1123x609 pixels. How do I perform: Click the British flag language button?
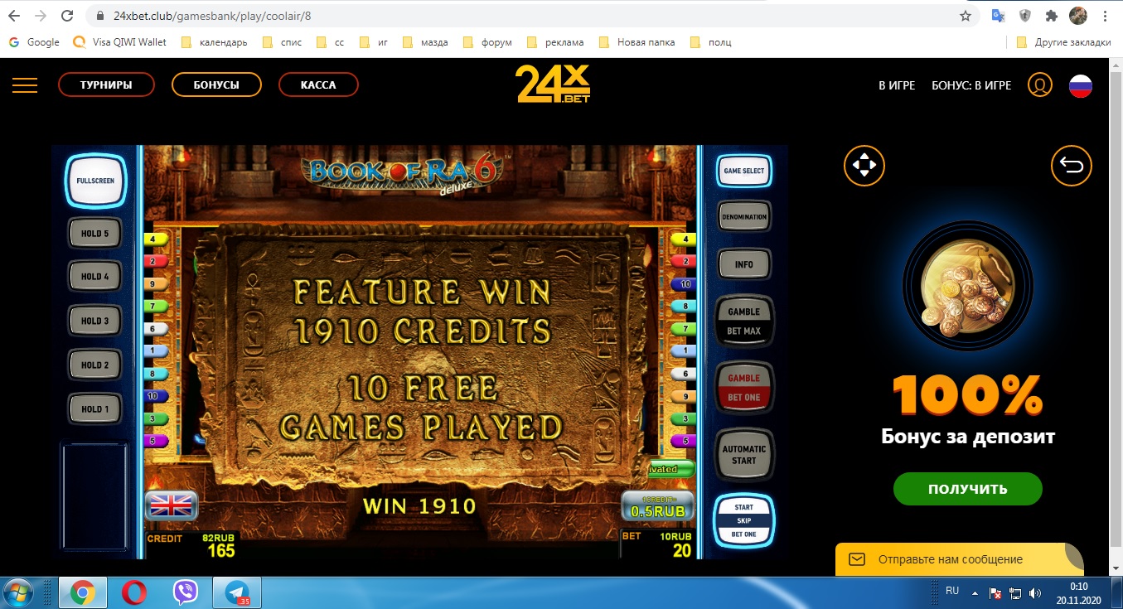(x=171, y=505)
